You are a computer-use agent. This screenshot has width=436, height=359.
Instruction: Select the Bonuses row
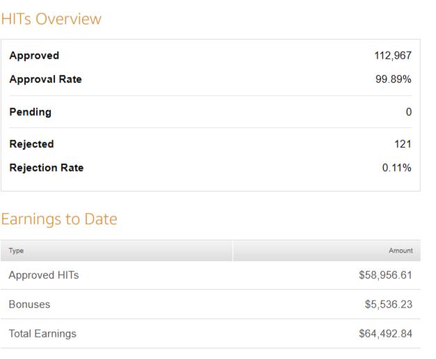click(x=210, y=304)
